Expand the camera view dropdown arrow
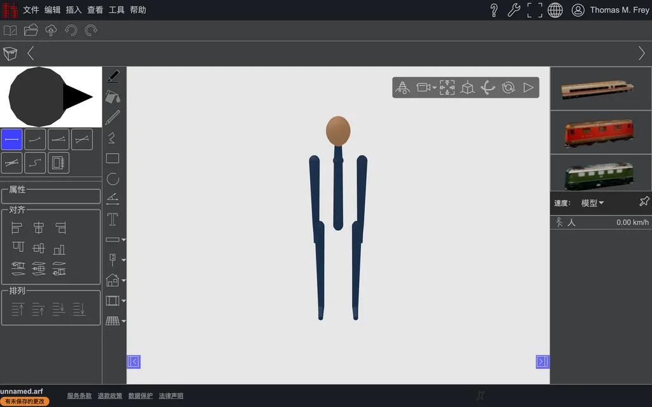This screenshot has height=407, width=652. pos(434,88)
